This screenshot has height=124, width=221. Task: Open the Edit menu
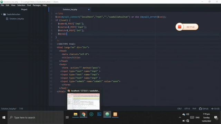coord(7,5)
